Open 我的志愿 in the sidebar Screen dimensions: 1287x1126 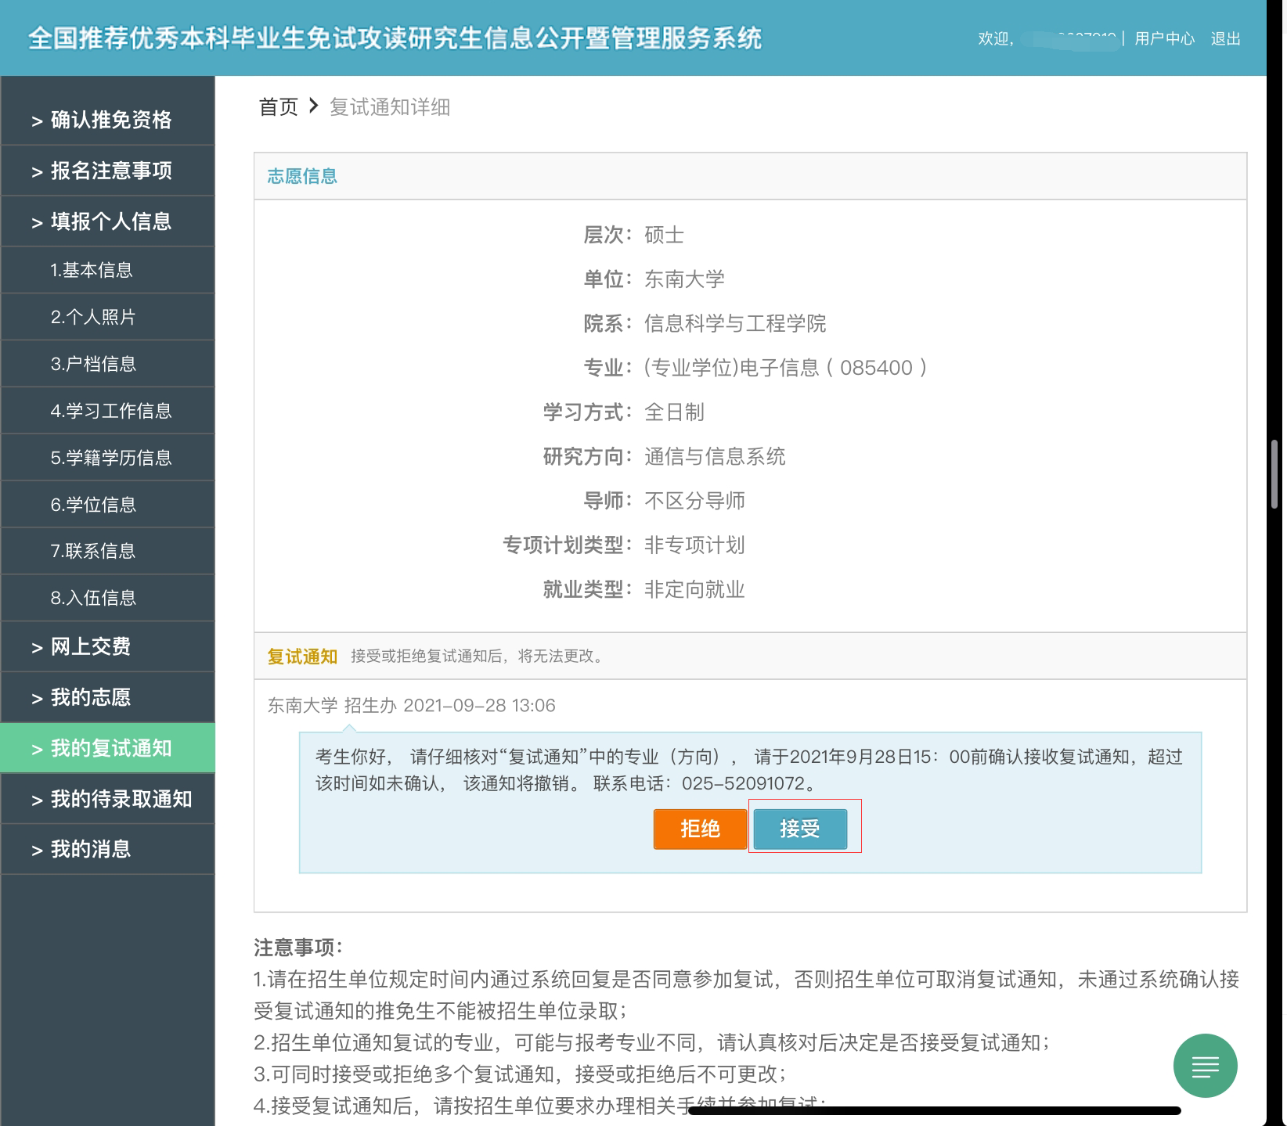[108, 697]
